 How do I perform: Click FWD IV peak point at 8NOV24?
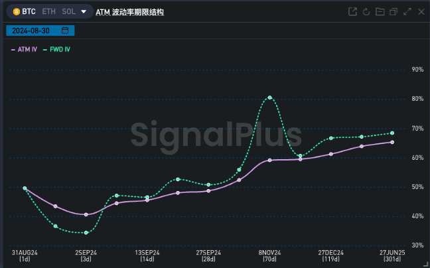pos(270,98)
